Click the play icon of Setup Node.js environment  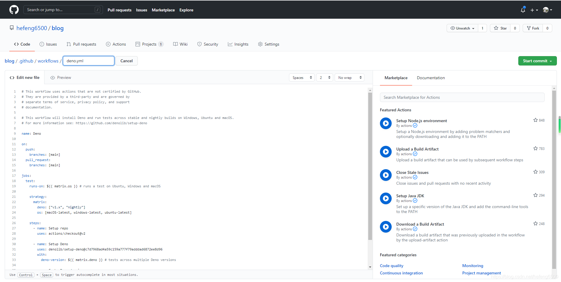point(386,123)
